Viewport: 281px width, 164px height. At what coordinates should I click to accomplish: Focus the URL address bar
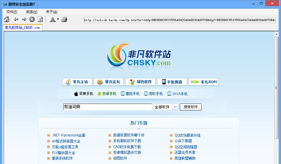point(180,20)
